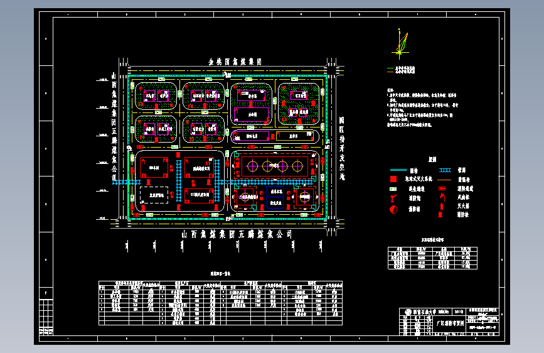Select the green dashed rectangle legend symbol
The image size is (544, 353).
click(393, 189)
